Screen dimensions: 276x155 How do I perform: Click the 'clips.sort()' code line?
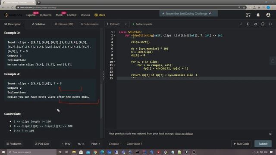140,42
